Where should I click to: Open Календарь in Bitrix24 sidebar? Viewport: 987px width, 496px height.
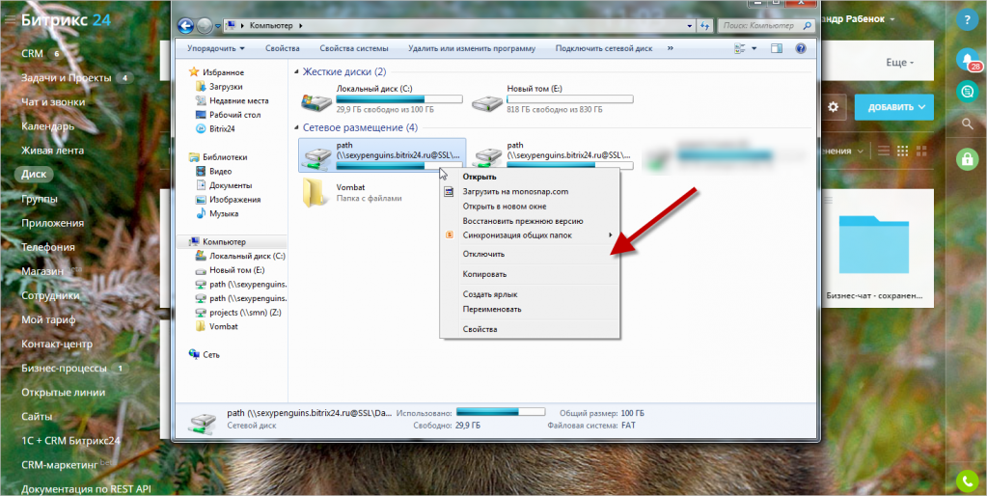coord(48,126)
